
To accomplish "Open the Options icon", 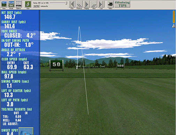I will [x=18, y=4].
